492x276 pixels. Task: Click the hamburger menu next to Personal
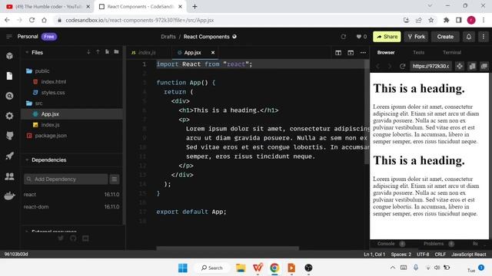8,37
